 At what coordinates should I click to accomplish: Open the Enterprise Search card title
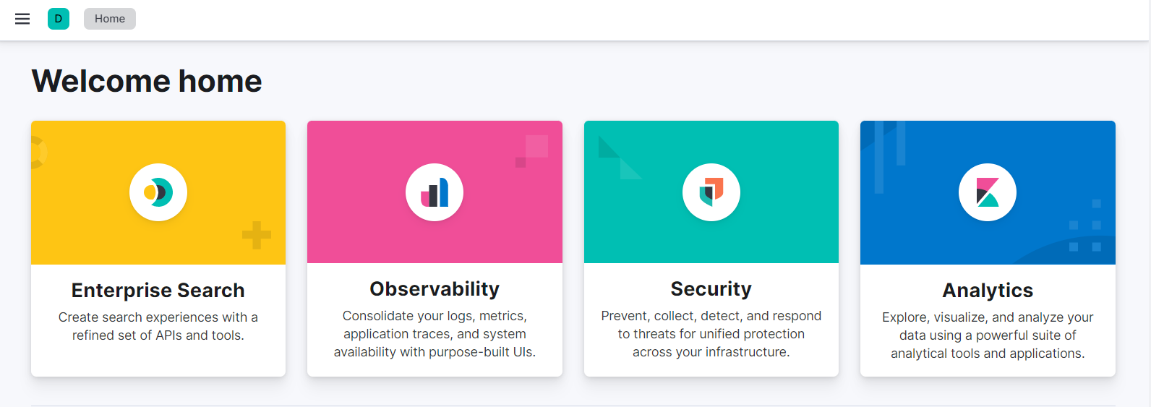158,290
